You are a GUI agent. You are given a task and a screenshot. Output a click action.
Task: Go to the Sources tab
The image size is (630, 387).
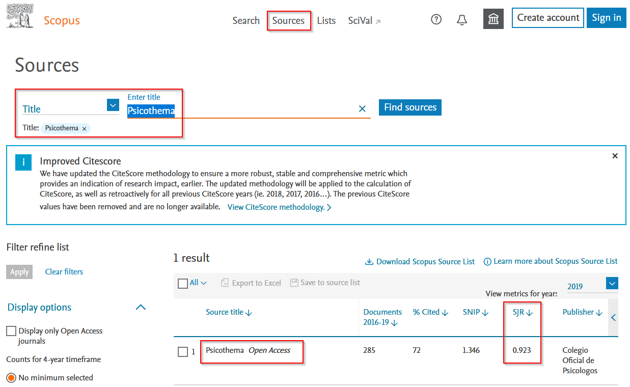point(288,20)
